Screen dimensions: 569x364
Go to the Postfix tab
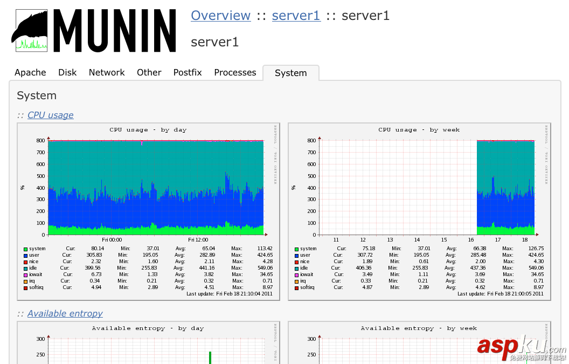point(188,73)
